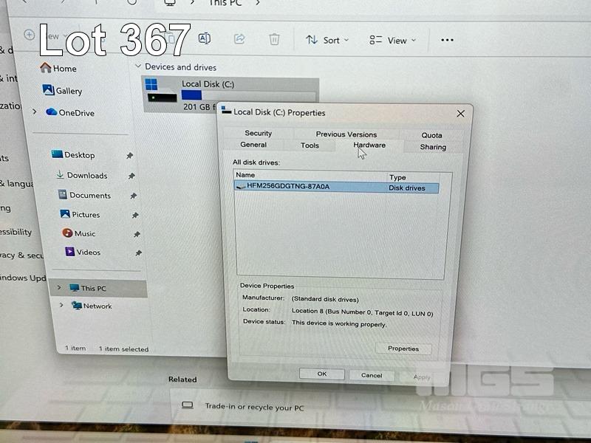The width and height of the screenshot is (591, 443).
Task: Open the Previous Versions tab
Action: (346, 134)
